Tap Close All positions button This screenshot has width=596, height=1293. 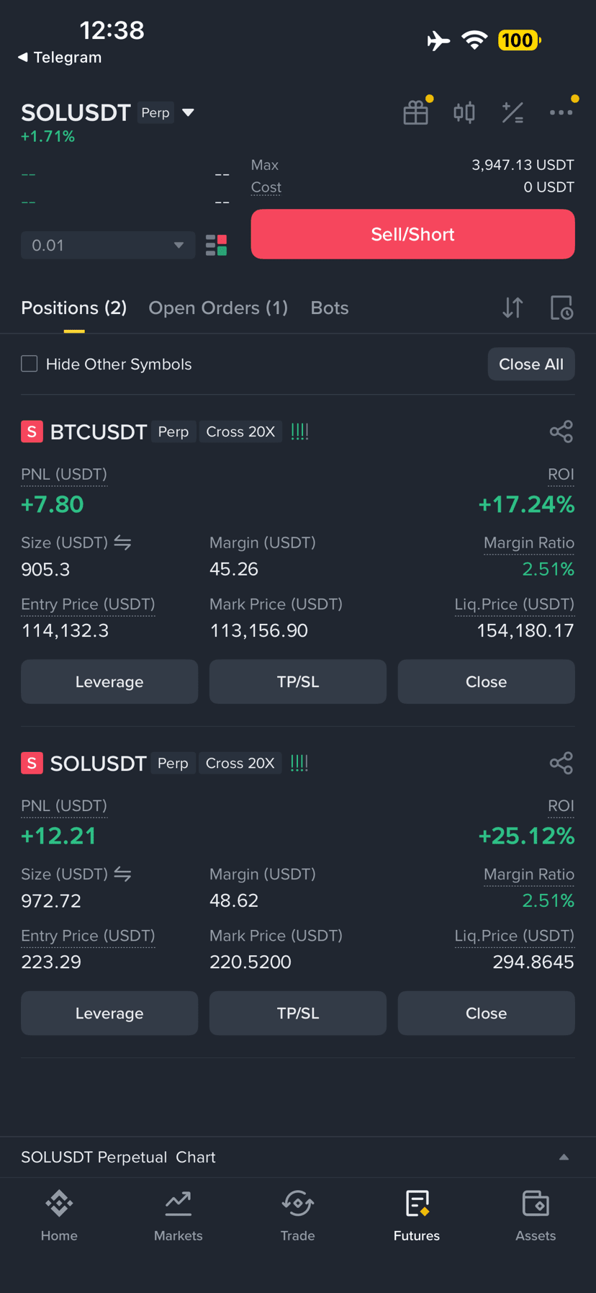pos(531,364)
